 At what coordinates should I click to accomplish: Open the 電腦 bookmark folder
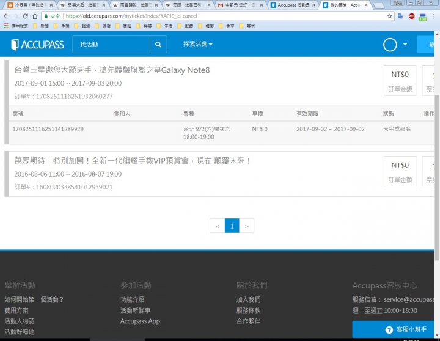(x=123, y=26)
